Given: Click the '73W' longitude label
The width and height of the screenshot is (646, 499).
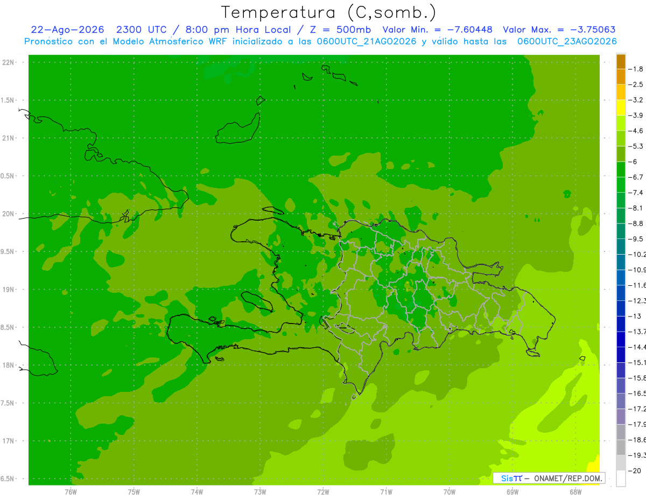Looking at the screenshot, I should pos(260,491).
